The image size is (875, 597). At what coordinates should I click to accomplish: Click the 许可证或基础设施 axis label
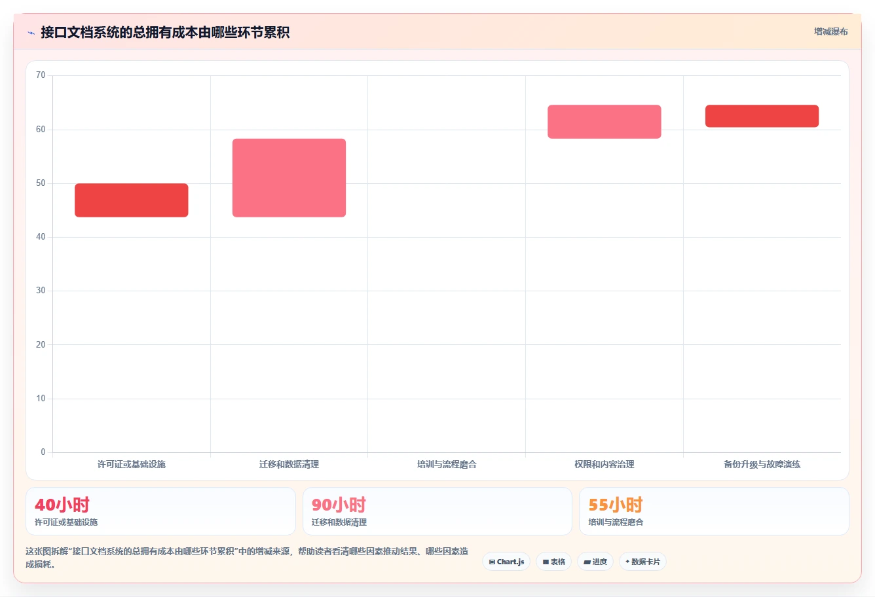(132, 464)
